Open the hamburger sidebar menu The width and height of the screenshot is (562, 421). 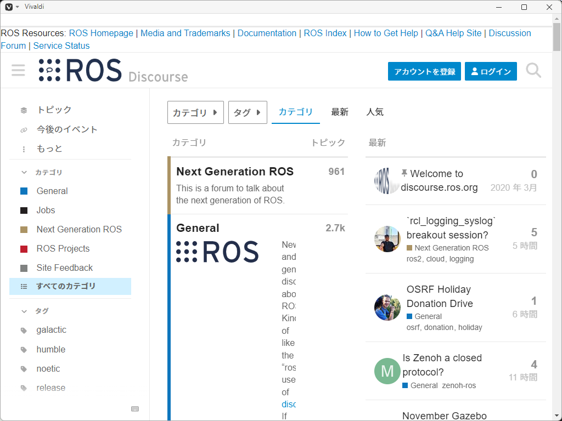point(18,70)
